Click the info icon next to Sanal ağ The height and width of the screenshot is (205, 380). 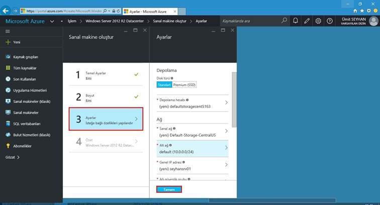click(174, 129)
